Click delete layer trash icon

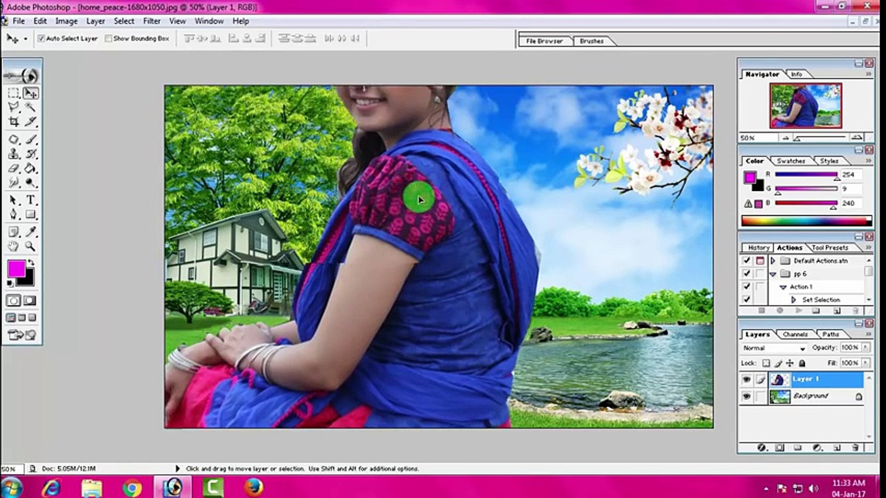[x=855, y=448]
